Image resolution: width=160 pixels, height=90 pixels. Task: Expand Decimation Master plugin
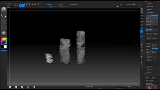[150, 13]
